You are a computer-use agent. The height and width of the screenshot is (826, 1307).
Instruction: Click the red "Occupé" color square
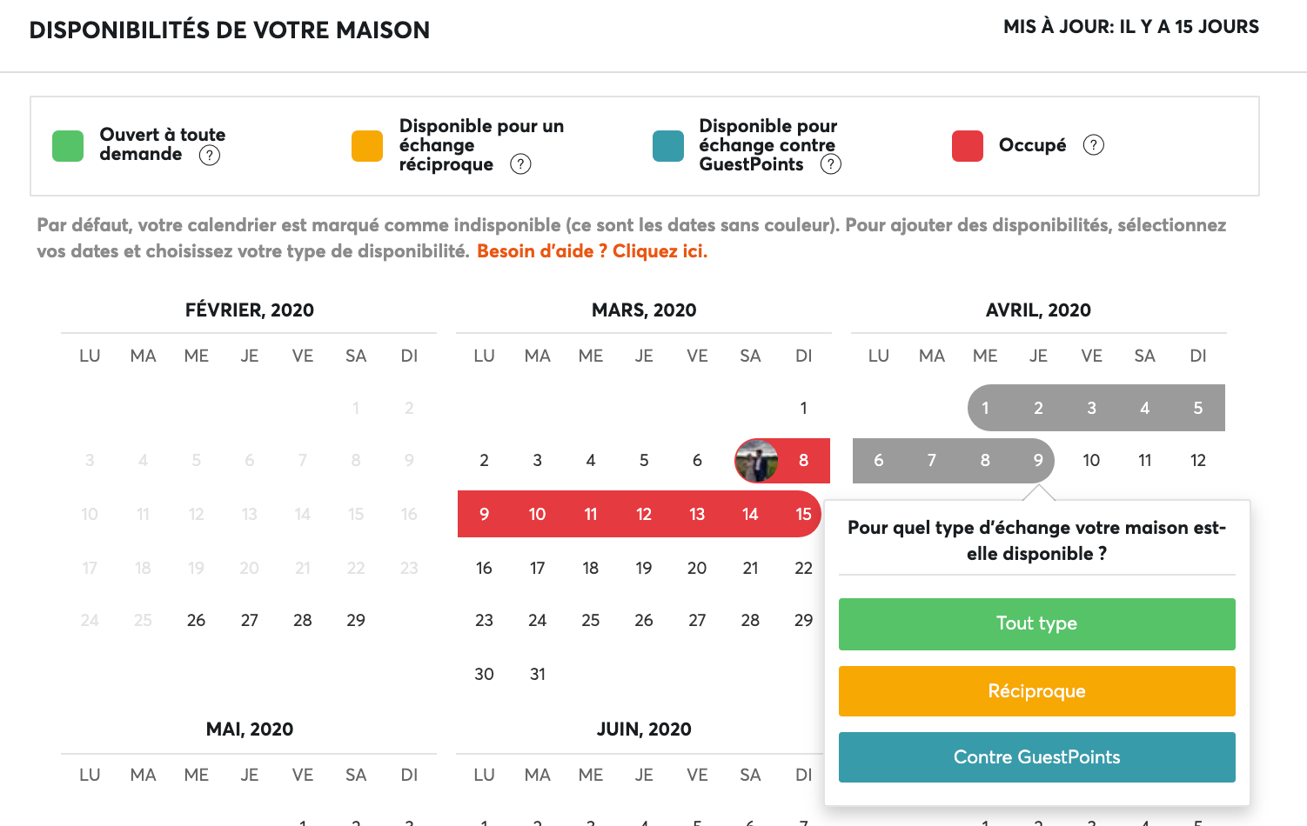(x=968, y=145)
